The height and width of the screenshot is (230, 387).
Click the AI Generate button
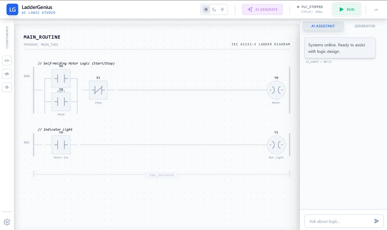point(263,9)
